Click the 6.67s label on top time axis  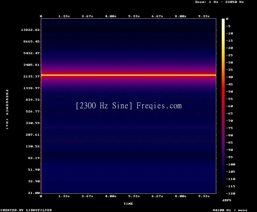(157, 16)
